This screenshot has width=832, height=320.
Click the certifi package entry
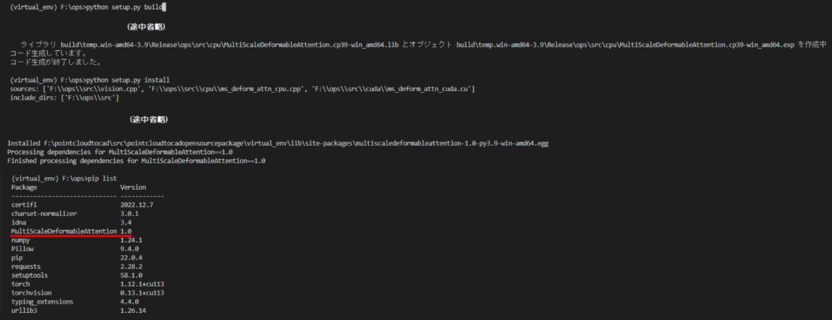[x=24, y=205]
